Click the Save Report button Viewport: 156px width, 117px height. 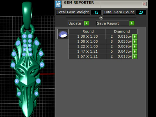coord(112,23)
